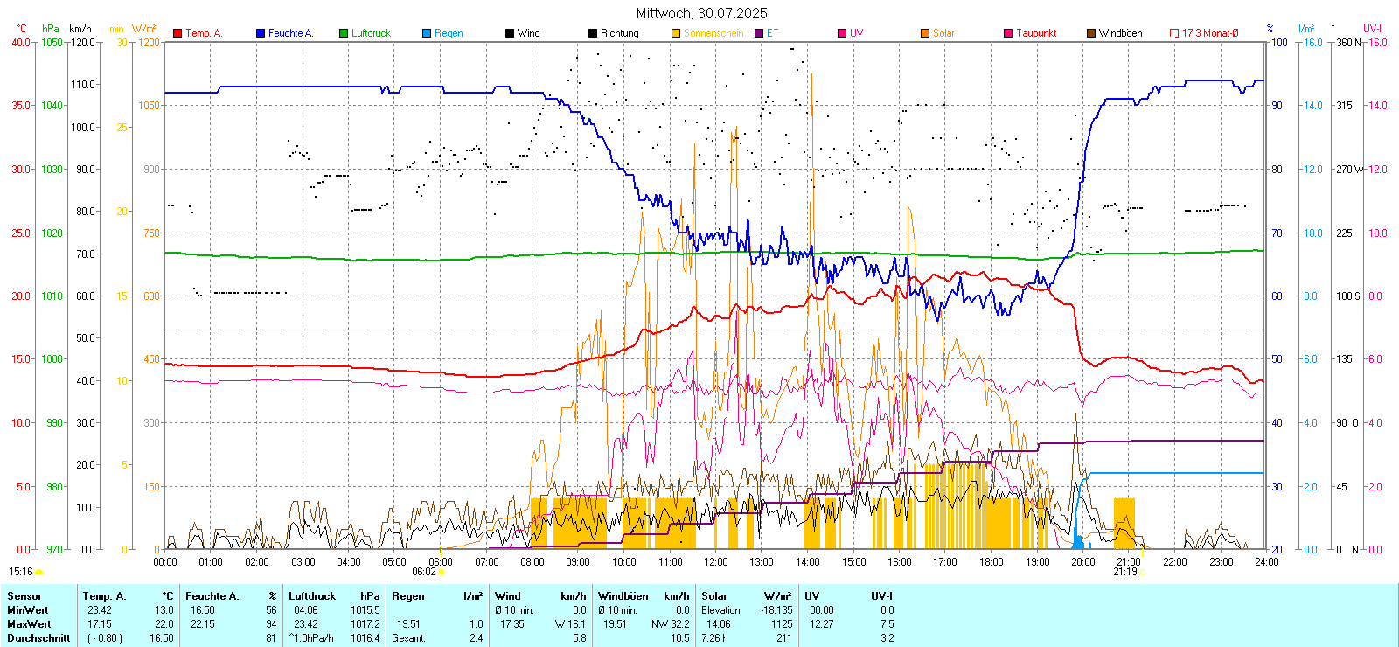Toggle the 17.3 Monat-Ø outline box

click(x=1174, y=33)
